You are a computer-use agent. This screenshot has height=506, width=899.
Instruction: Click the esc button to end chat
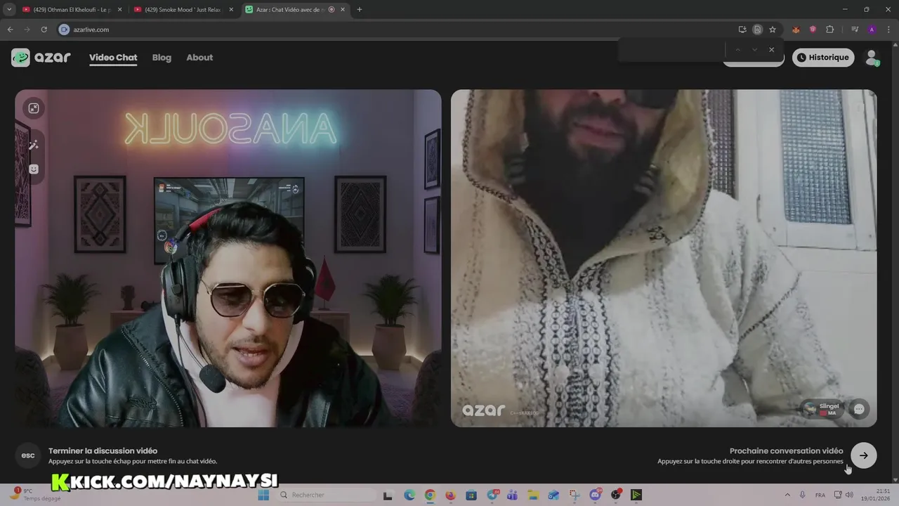[28, 455]
